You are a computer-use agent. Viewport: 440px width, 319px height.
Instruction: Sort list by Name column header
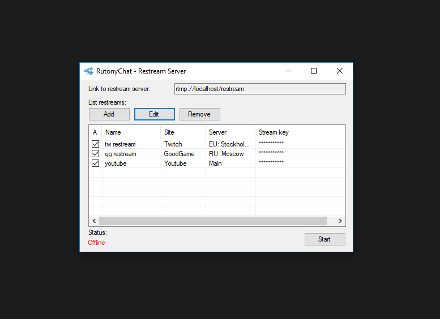click(x=131, y=132)
